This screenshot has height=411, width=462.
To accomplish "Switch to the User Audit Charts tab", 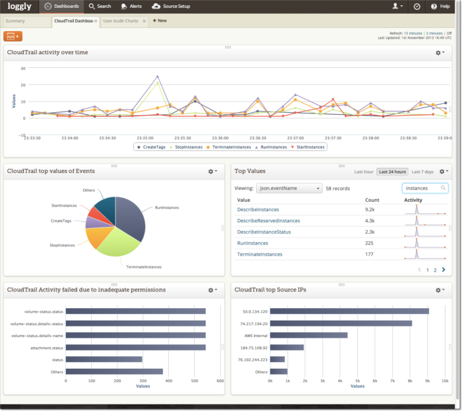I will [121, 21].
